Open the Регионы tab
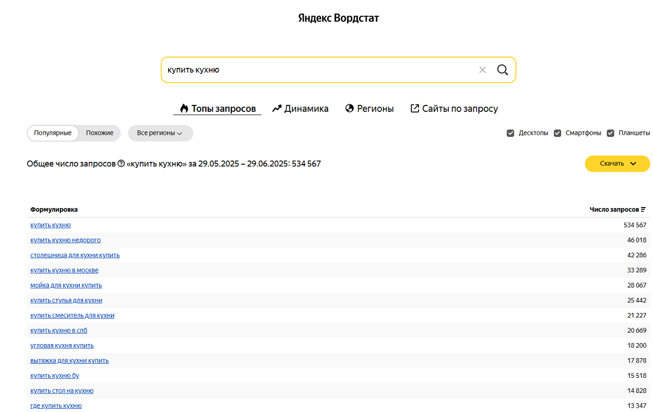This screenshot has width=653, height=412. 369,109
